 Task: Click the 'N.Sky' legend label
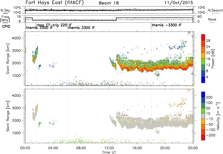point(5,10)
